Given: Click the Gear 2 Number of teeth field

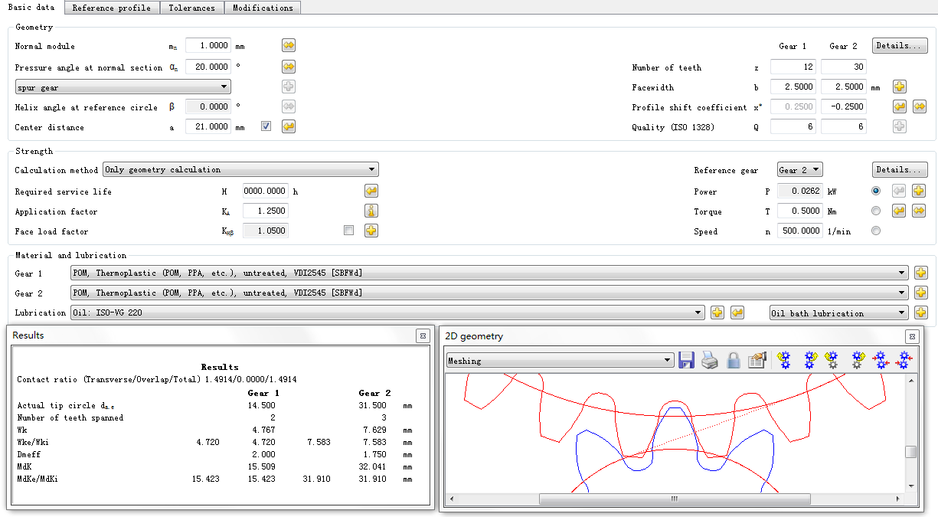Looking at the screenshot, I should point(844,67).
